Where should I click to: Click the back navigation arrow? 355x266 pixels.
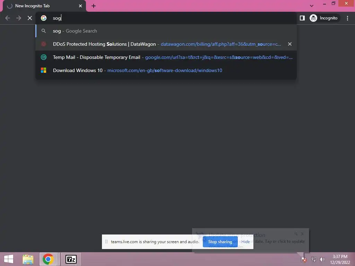point(8,18)
